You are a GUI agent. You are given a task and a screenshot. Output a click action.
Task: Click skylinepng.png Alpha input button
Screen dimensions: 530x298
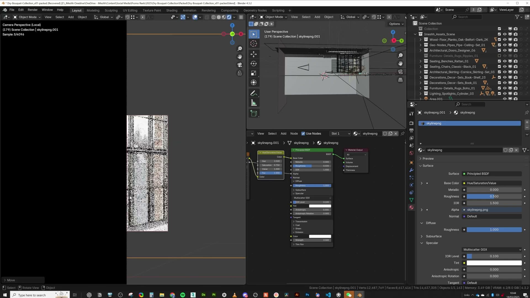[x=492, y=210]
